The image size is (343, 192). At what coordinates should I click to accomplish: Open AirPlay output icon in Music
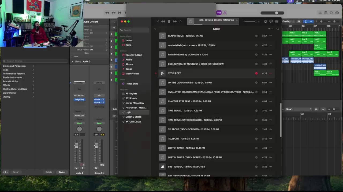266,22
